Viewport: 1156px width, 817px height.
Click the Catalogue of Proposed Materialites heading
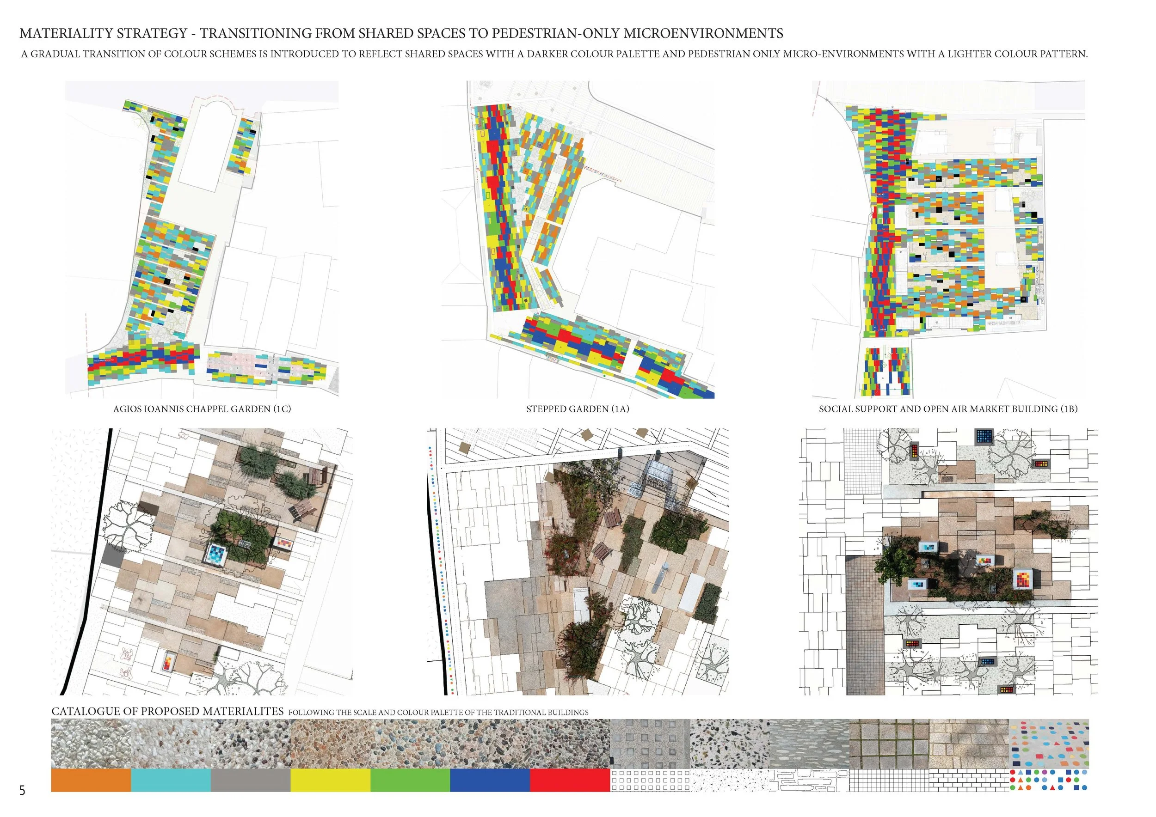(167, 711)
